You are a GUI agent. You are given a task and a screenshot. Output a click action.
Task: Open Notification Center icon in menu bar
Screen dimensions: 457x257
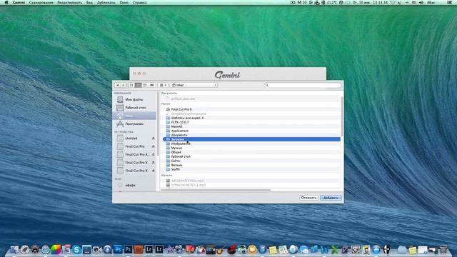[x=450, y=2]
